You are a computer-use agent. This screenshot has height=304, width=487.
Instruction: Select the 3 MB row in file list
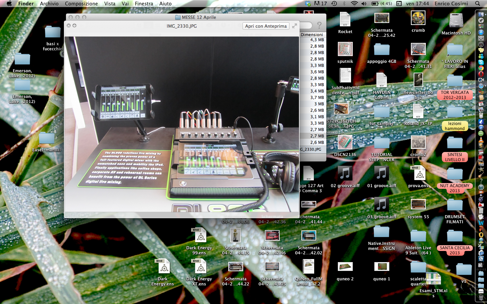pyautogui.click(x=312, y=104)
